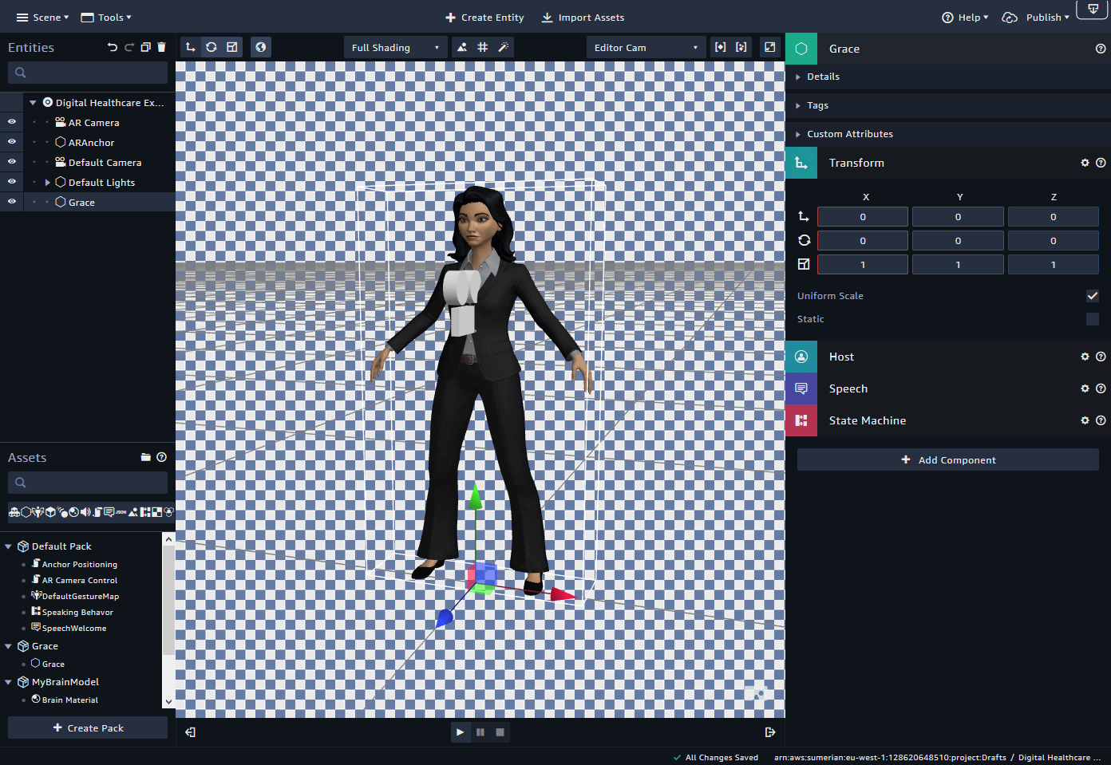Toggle visibility of ARAnchor entity
This screenshot has width=1111, height=765.
pos(12,142)
